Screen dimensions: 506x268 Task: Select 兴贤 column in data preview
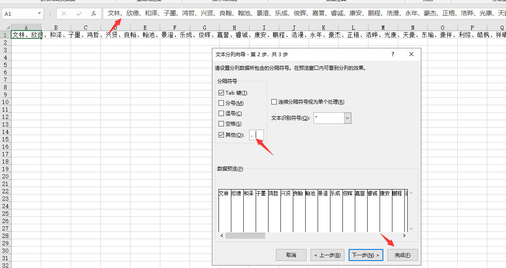[287, 211]
